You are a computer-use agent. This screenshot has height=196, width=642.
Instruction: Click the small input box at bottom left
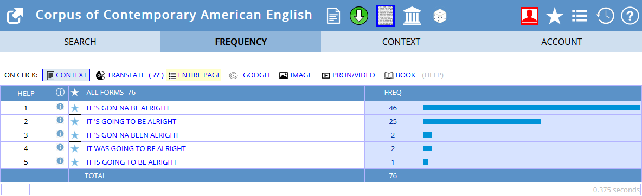coord(14,190)
